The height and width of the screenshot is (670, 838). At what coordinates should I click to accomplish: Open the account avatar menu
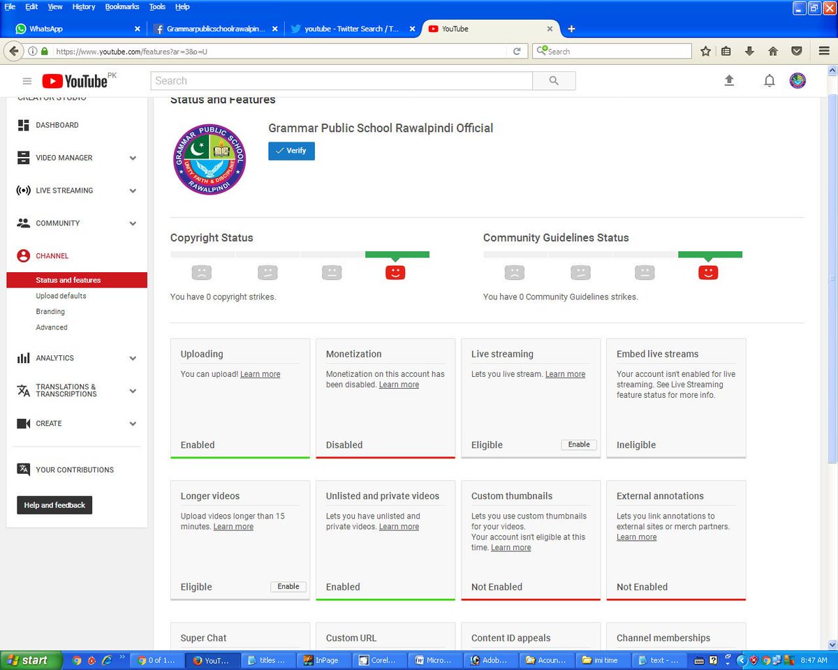(x=797, y=80)
